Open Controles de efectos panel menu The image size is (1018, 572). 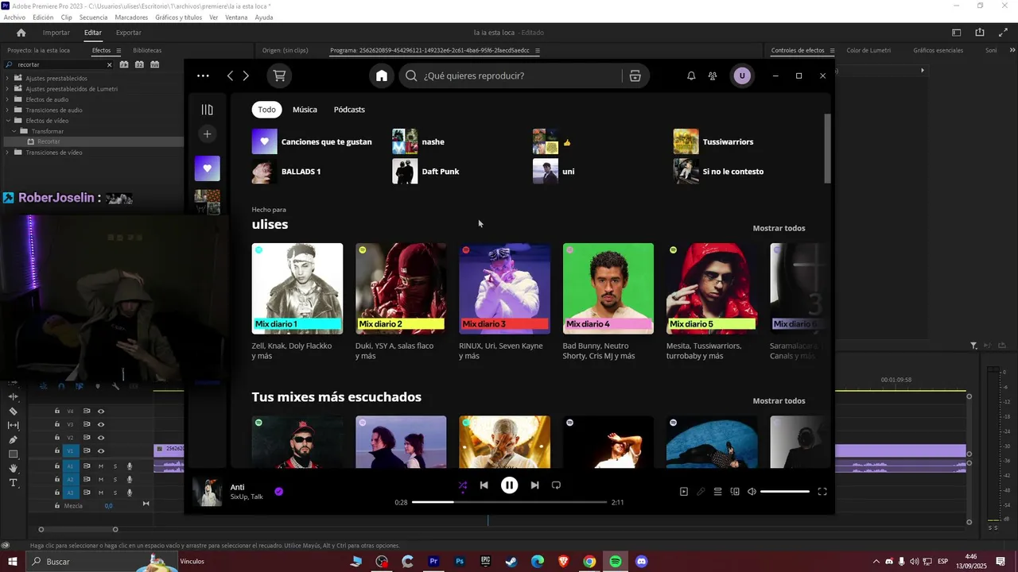[832, 50]
